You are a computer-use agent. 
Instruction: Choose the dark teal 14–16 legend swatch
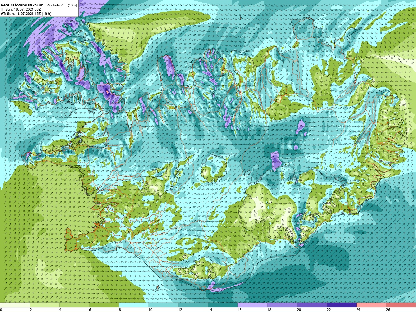point(223,305)
